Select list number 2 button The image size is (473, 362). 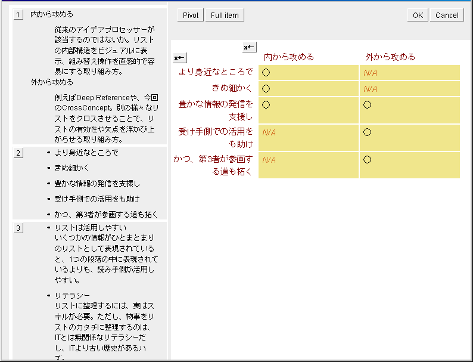pyautogui.click(x=18, y=153)
